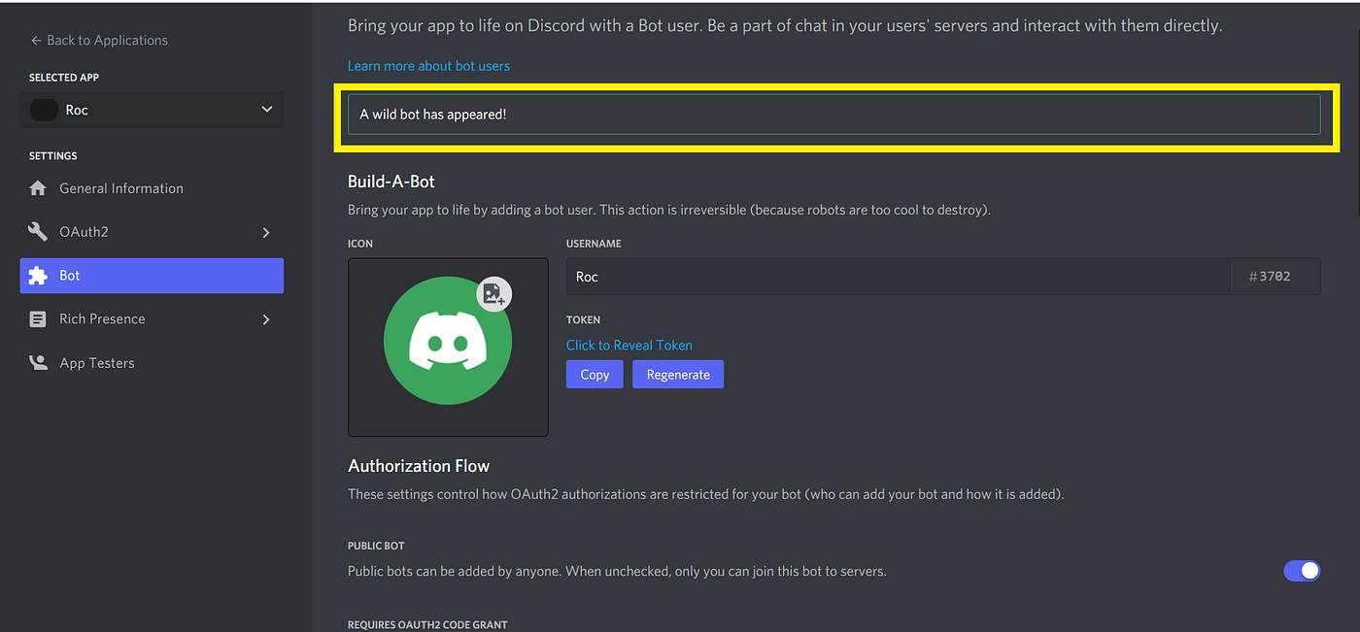The height and width of the screenshot is (632, 1360).
Task: Open the Learn more about bot users link
Action: click(x=428, y=65)
